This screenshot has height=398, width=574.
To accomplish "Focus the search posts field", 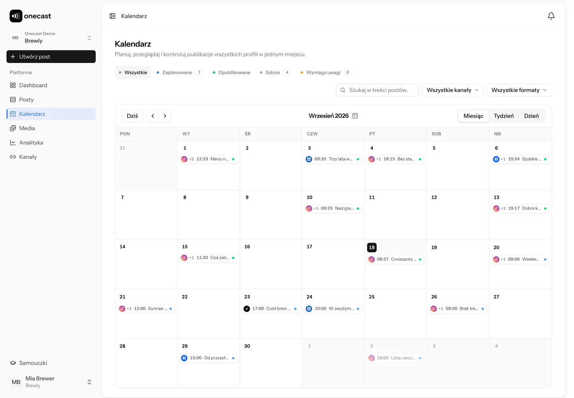I will coord(377,90).
